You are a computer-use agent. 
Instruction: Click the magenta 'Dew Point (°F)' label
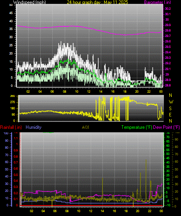point(166,127)
